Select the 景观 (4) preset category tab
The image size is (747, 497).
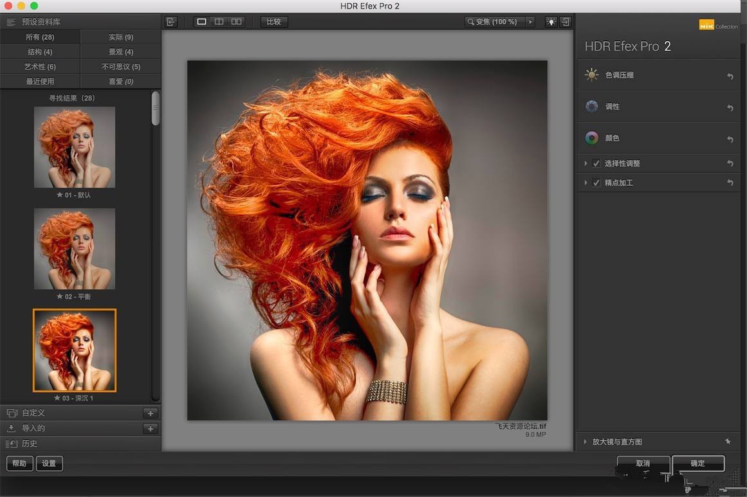click(120, 52)
